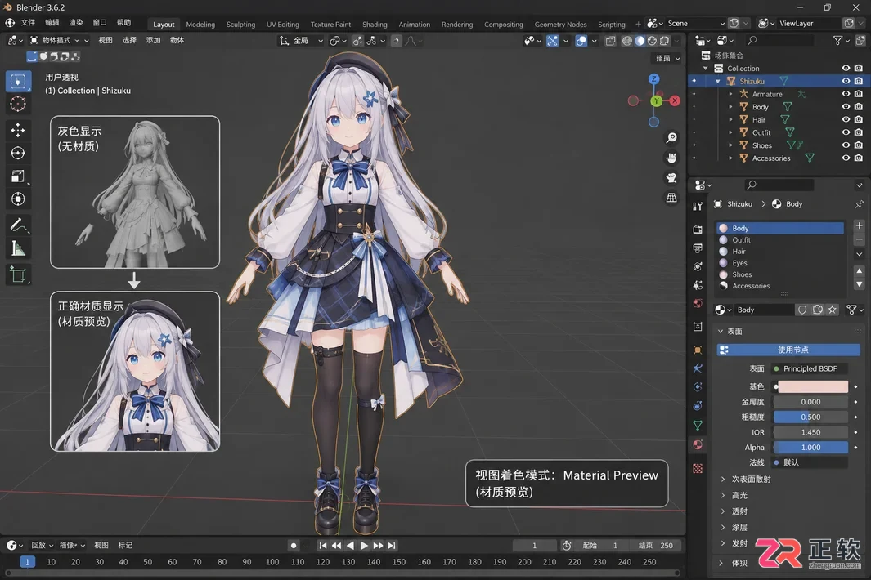Open the Geometry Nodes workspace tab
871x580 pixels.
click(560, 25)
